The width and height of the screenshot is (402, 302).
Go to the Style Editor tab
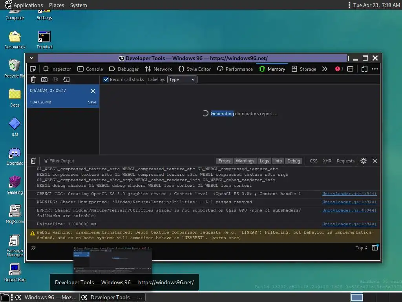pyautogui.click(x=195, y=69)
